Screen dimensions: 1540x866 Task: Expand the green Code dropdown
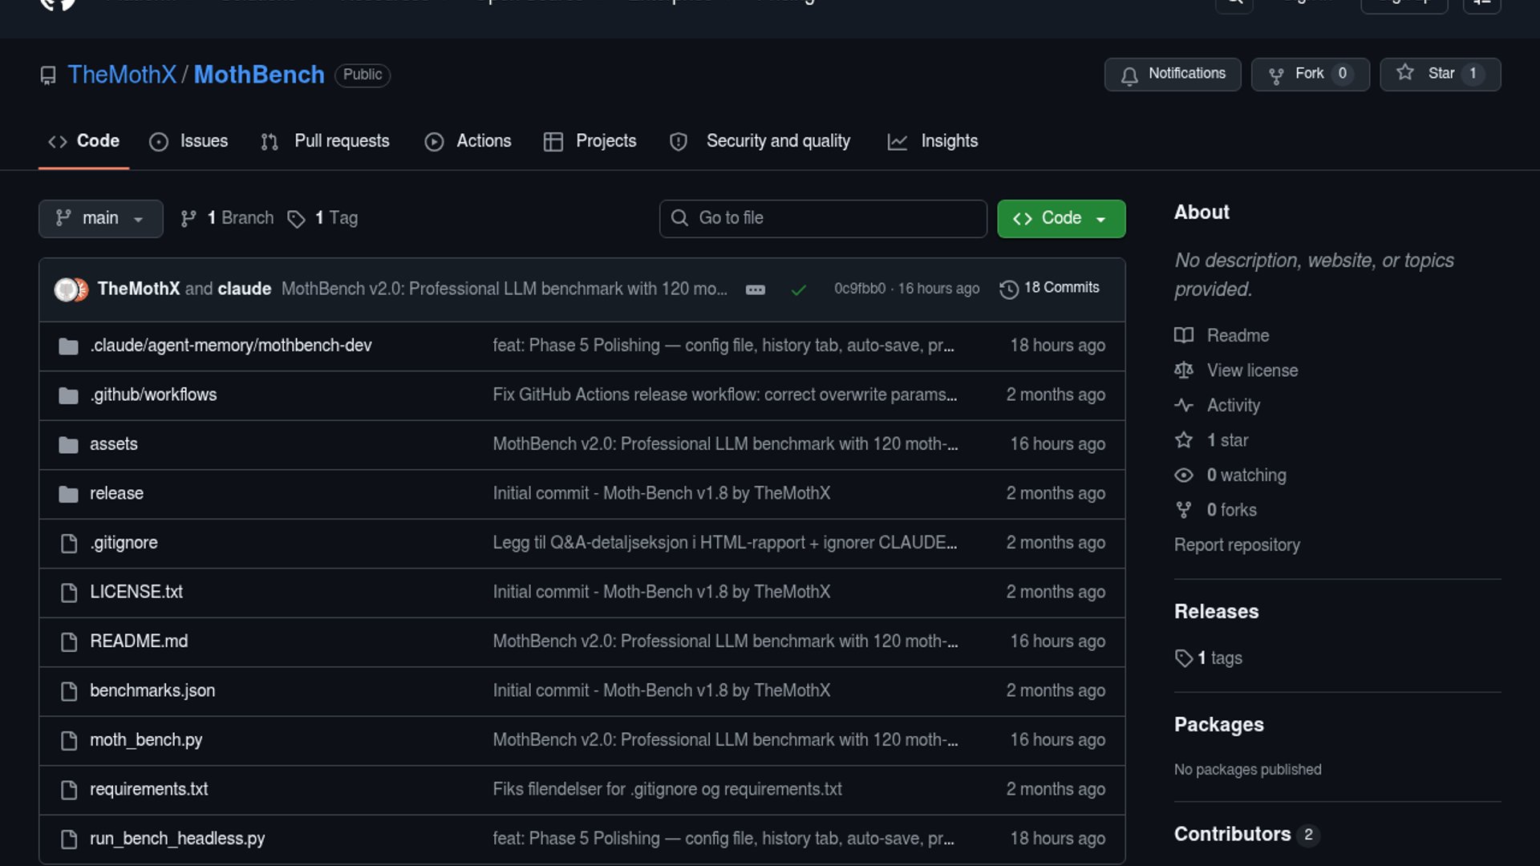[1060, 219]
